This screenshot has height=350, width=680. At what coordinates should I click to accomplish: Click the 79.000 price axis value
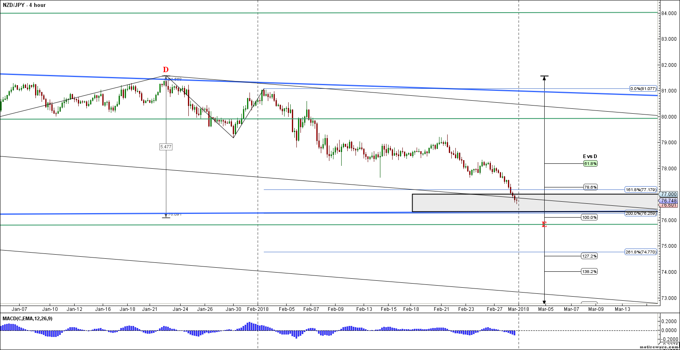[669, 143]
